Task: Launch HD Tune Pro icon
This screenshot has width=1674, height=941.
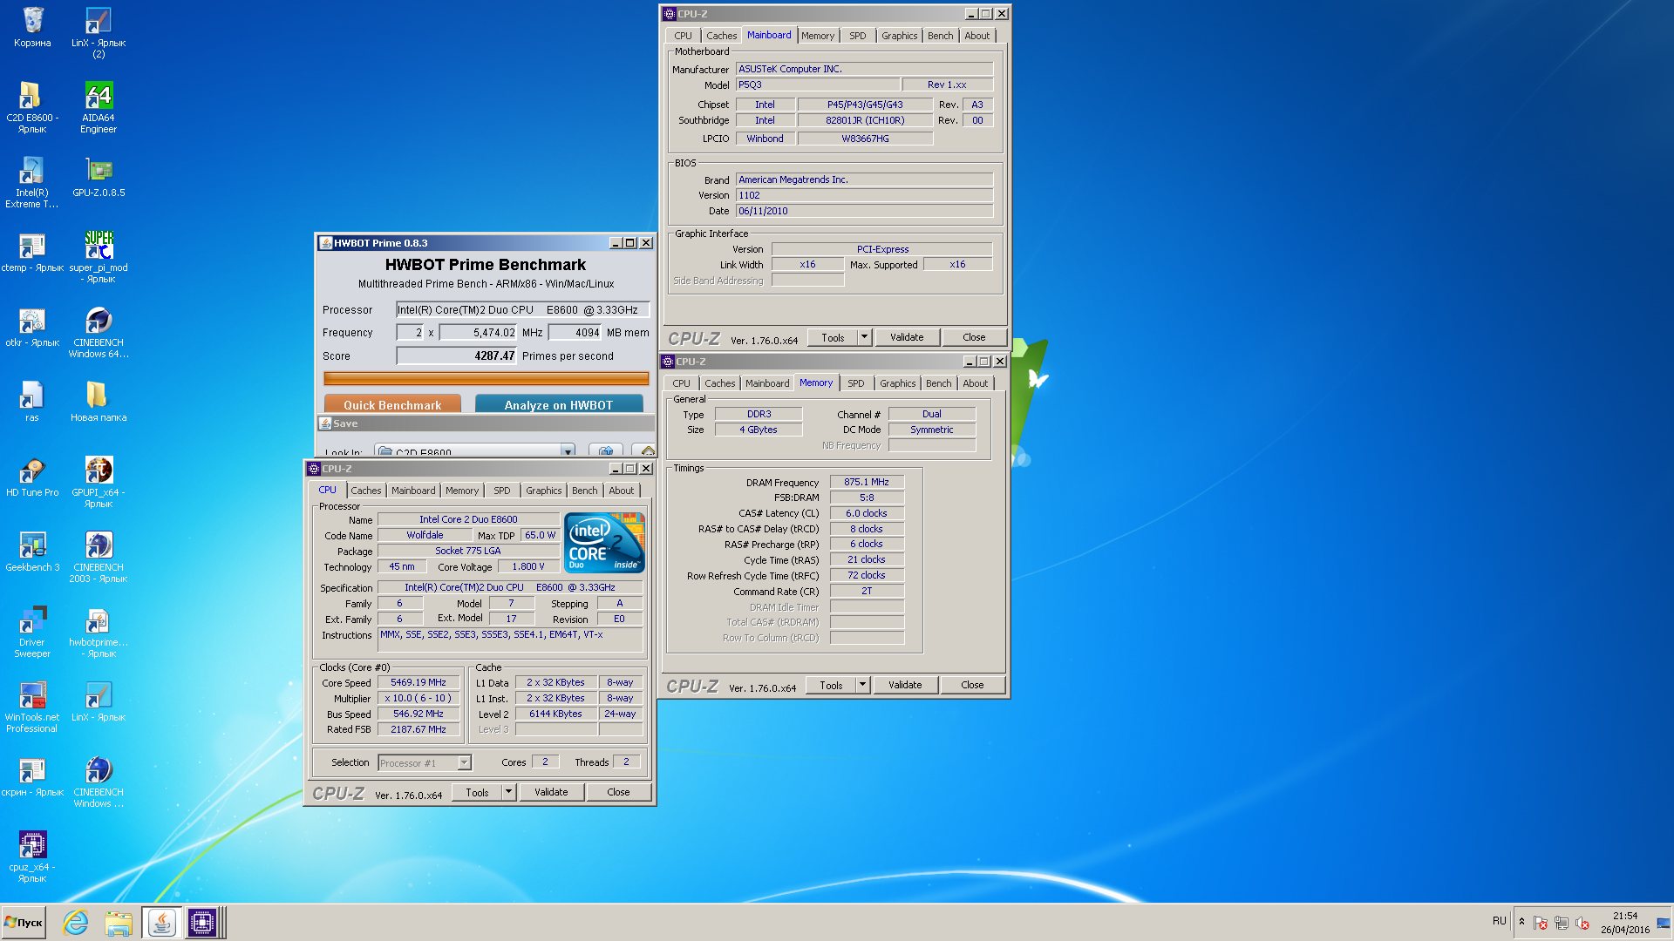Action: (x=32, y=476)
